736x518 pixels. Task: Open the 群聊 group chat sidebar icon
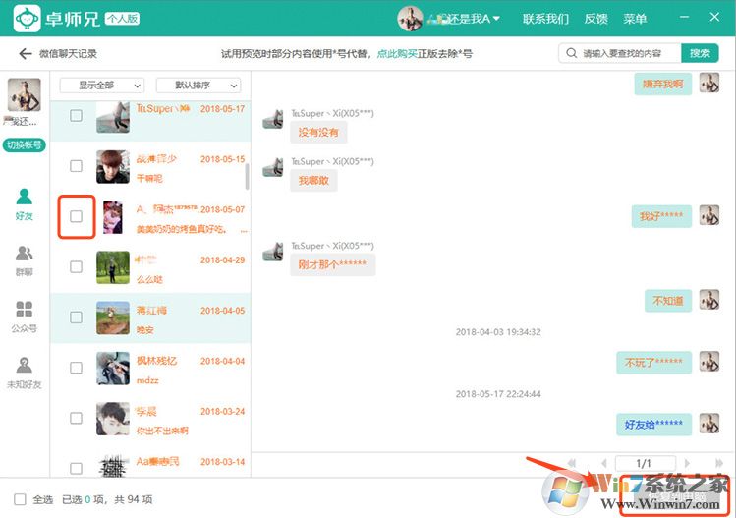[x=25, y=259]
